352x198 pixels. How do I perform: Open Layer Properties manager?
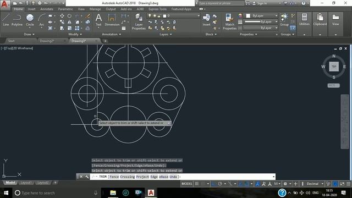point(139,21)
